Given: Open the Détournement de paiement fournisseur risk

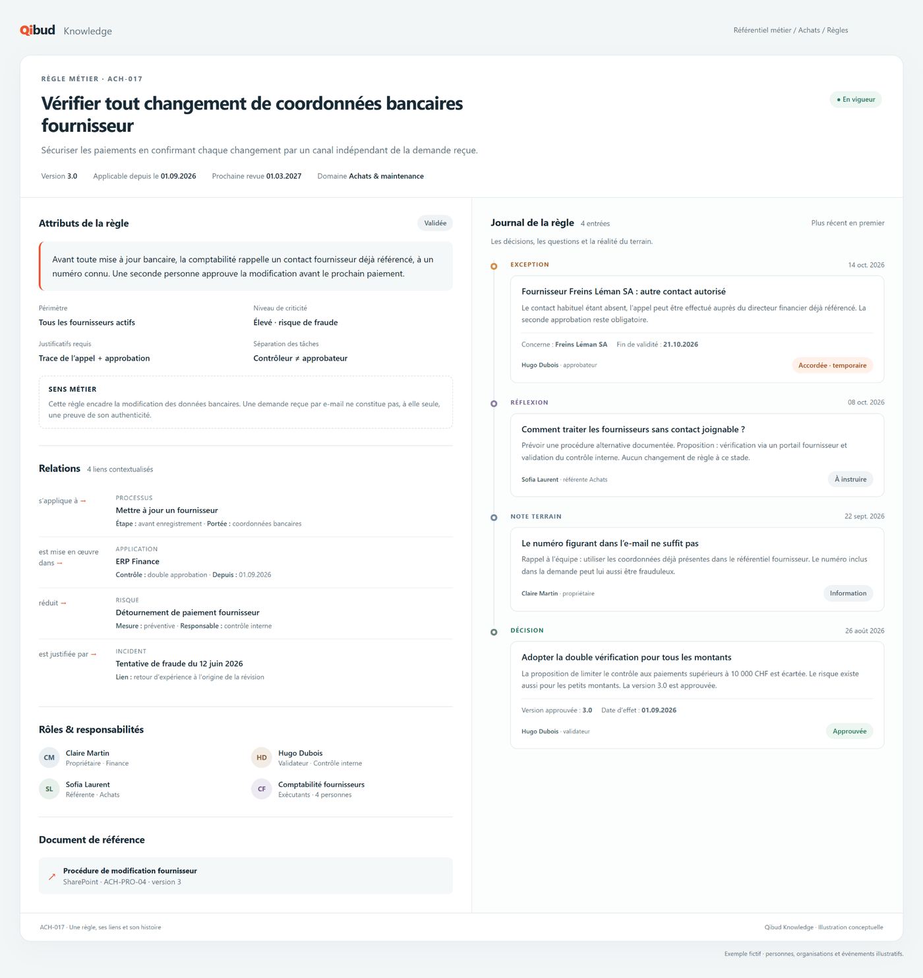Looking at the screenshot, I should pyautogui.click(x=187, y=613).
